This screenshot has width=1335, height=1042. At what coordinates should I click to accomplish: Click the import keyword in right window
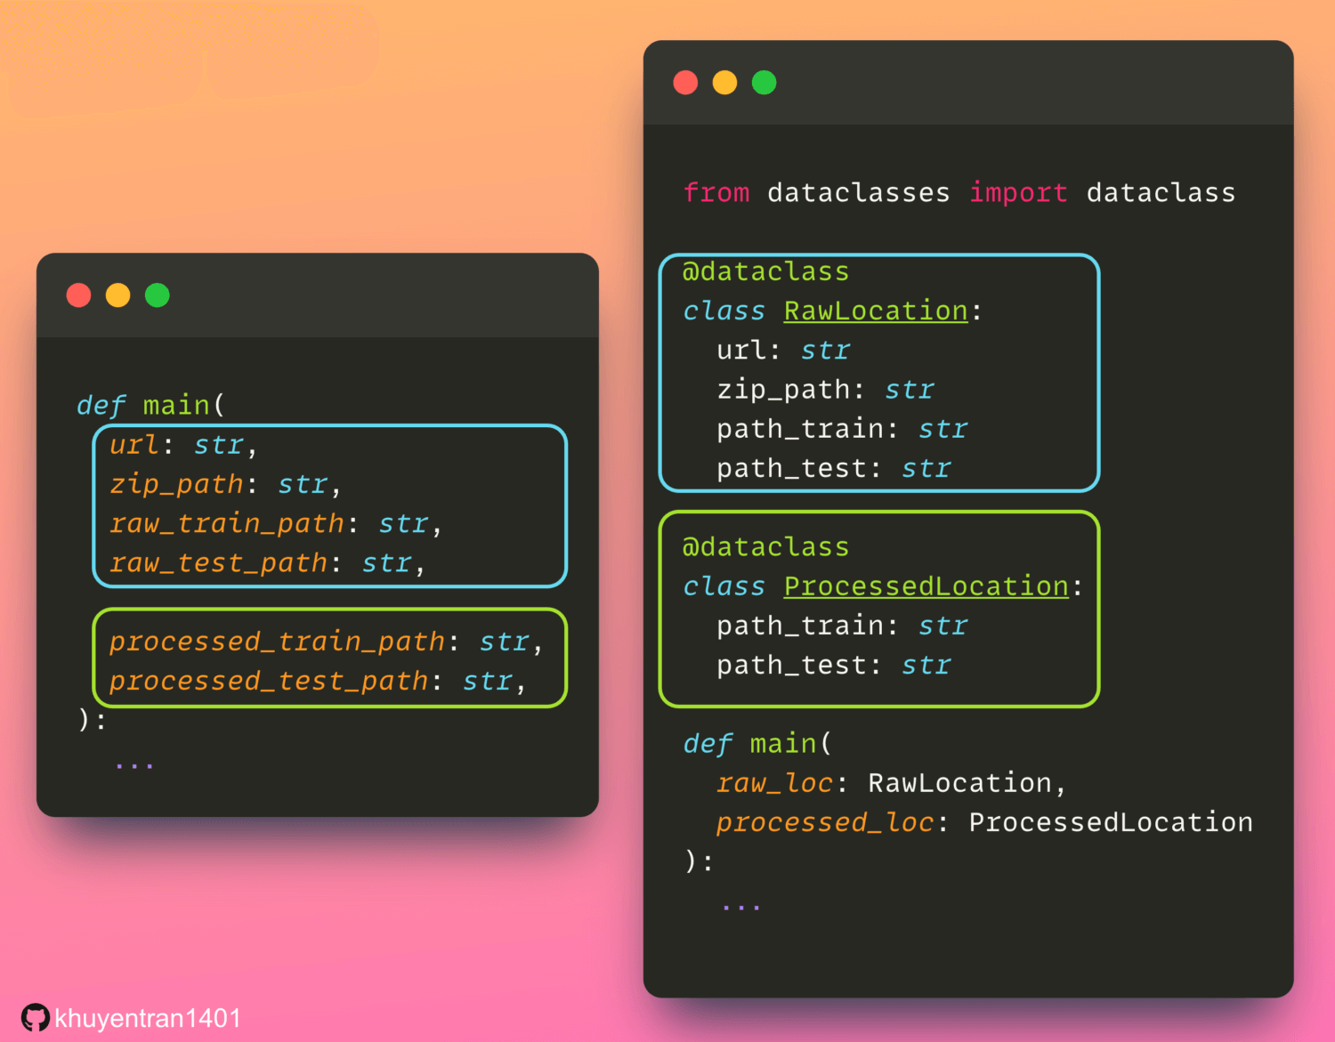click(1018, 193)
